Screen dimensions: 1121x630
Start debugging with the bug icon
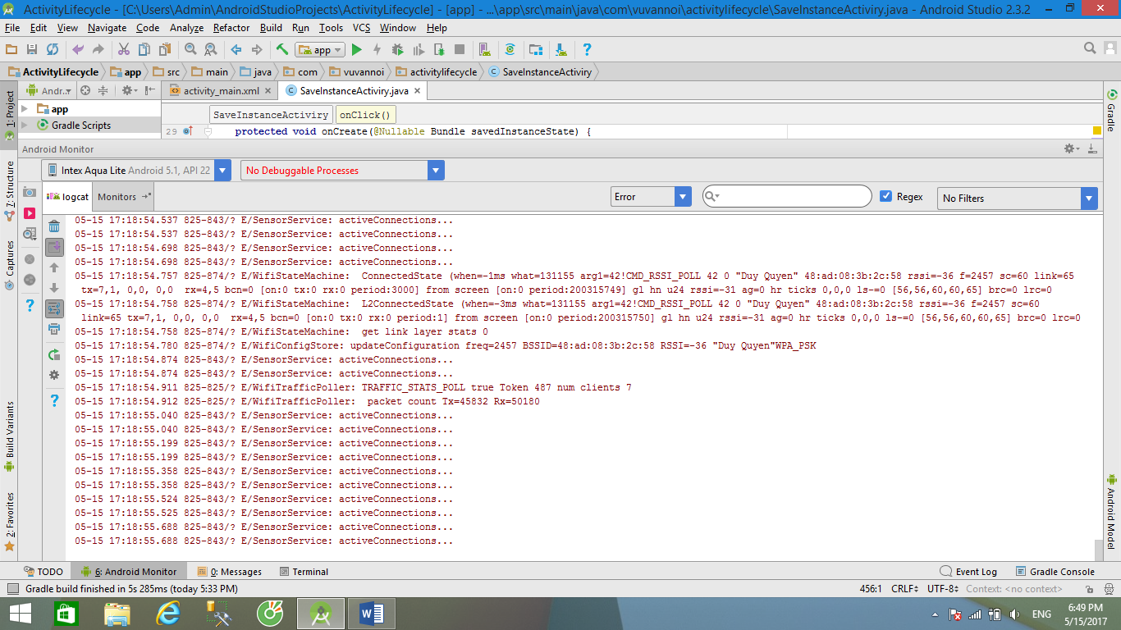click(397, 50)
